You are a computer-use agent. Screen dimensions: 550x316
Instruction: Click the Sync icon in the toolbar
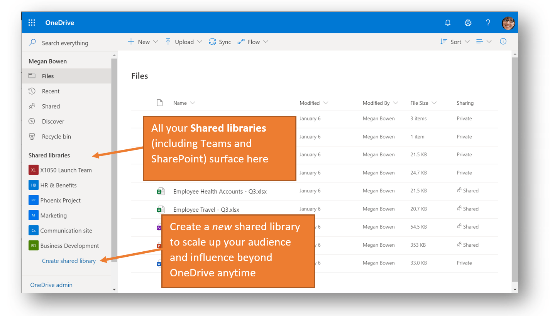(212, 42)
